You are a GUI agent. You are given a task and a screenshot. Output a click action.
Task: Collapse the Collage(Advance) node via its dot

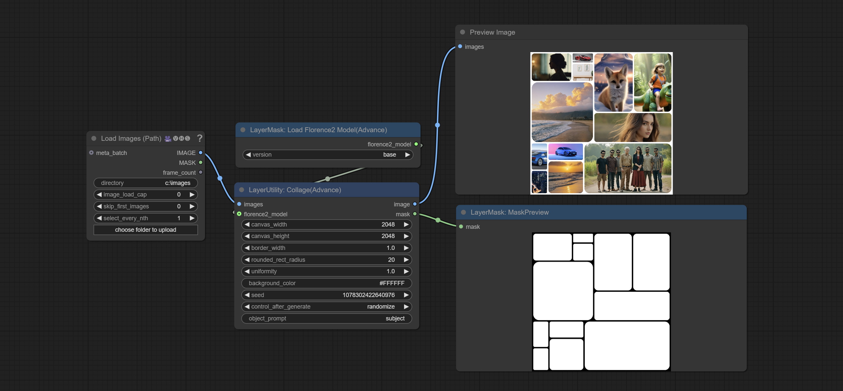(242, 190)
